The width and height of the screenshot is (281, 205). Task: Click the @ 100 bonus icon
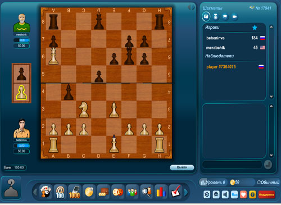coord(60,192)
